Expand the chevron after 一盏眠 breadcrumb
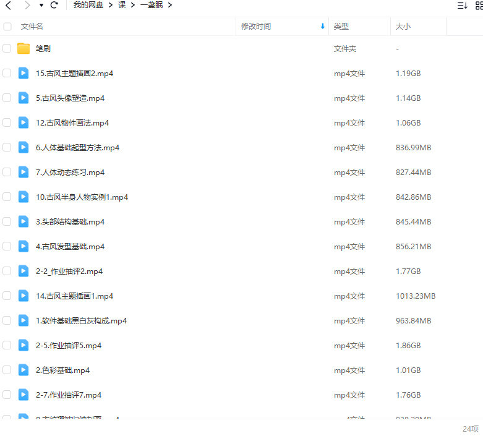The width and height of the screenshot is (483, 436). click(x=170, y=6)
